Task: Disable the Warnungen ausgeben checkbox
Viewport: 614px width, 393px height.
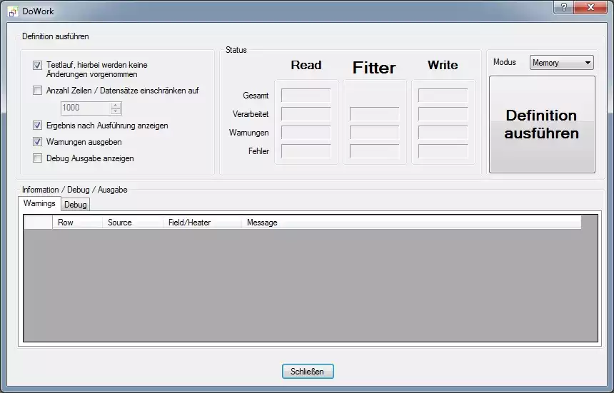Action: pos(37,142)
